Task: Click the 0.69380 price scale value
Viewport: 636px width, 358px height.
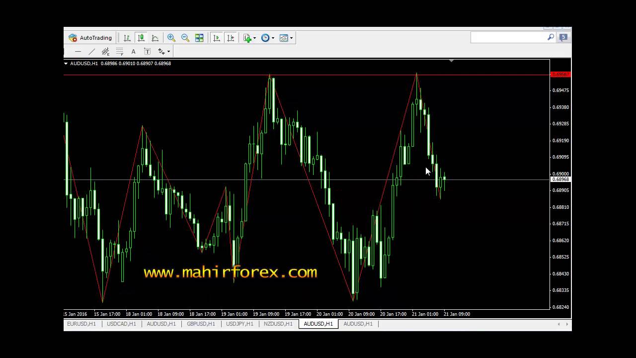Action: (x=560, y=107)
